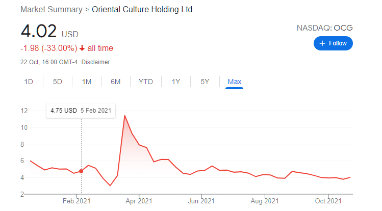Click the Aug 2021 axis label

265,201
